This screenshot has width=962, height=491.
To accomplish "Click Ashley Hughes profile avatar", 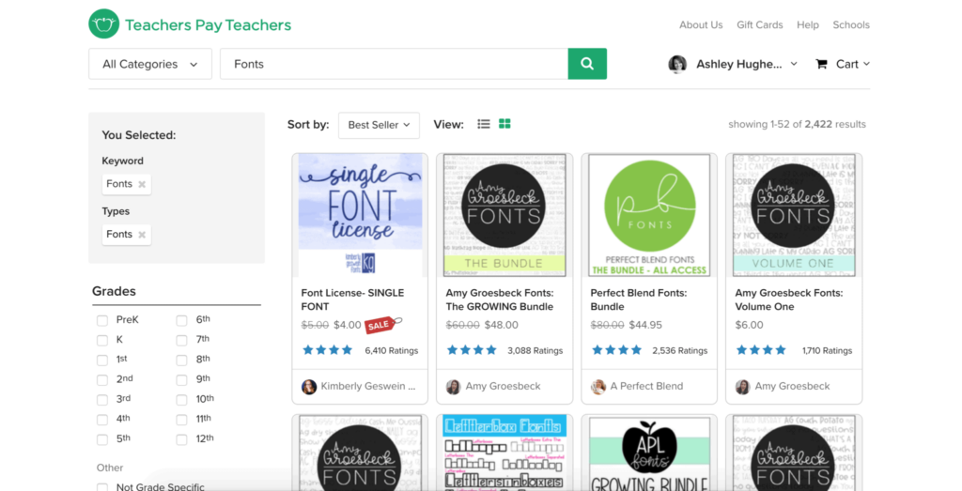I will pos(677,64).
